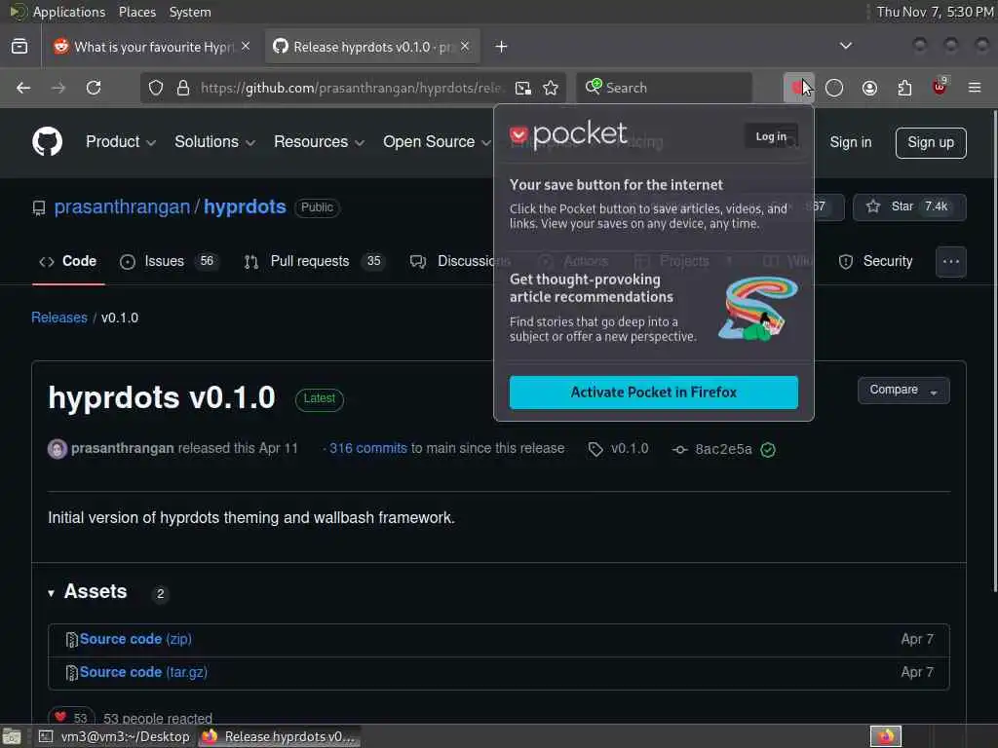Image resolution: width=998 pixels, height=748 pixels.
Task: Click the 8ac2e5a commit hash
Action: (x=724, y=449)
